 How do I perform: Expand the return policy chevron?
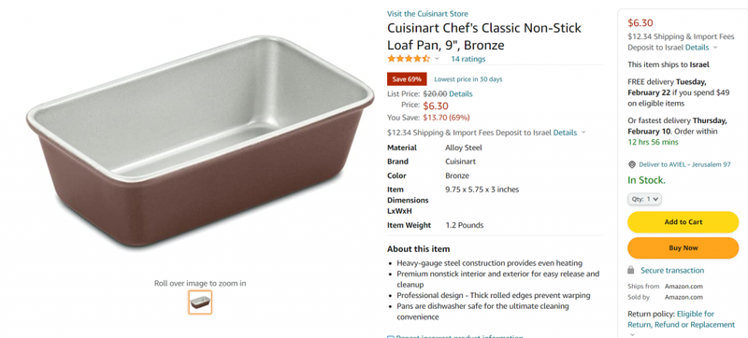point(632,334)
